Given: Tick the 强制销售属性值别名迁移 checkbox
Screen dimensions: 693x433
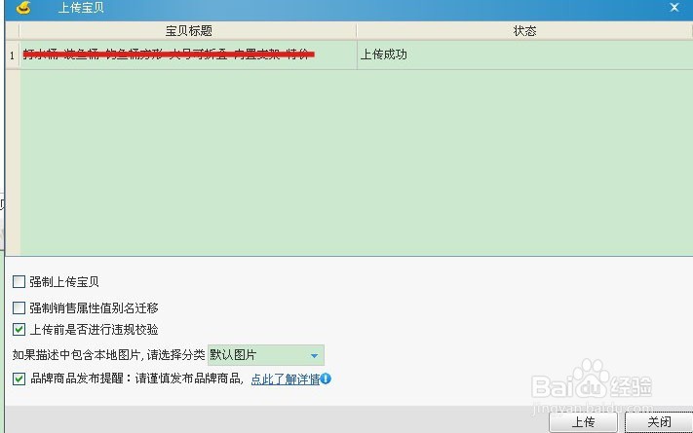Looking at the screenshot, I should [x=19, y=307].
